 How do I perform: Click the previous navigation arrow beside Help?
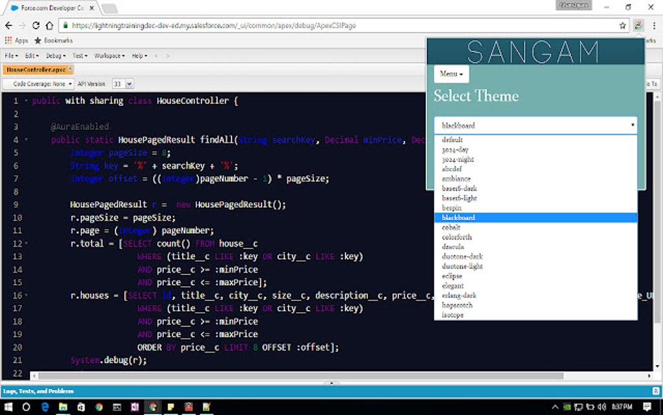coord(156,56)
